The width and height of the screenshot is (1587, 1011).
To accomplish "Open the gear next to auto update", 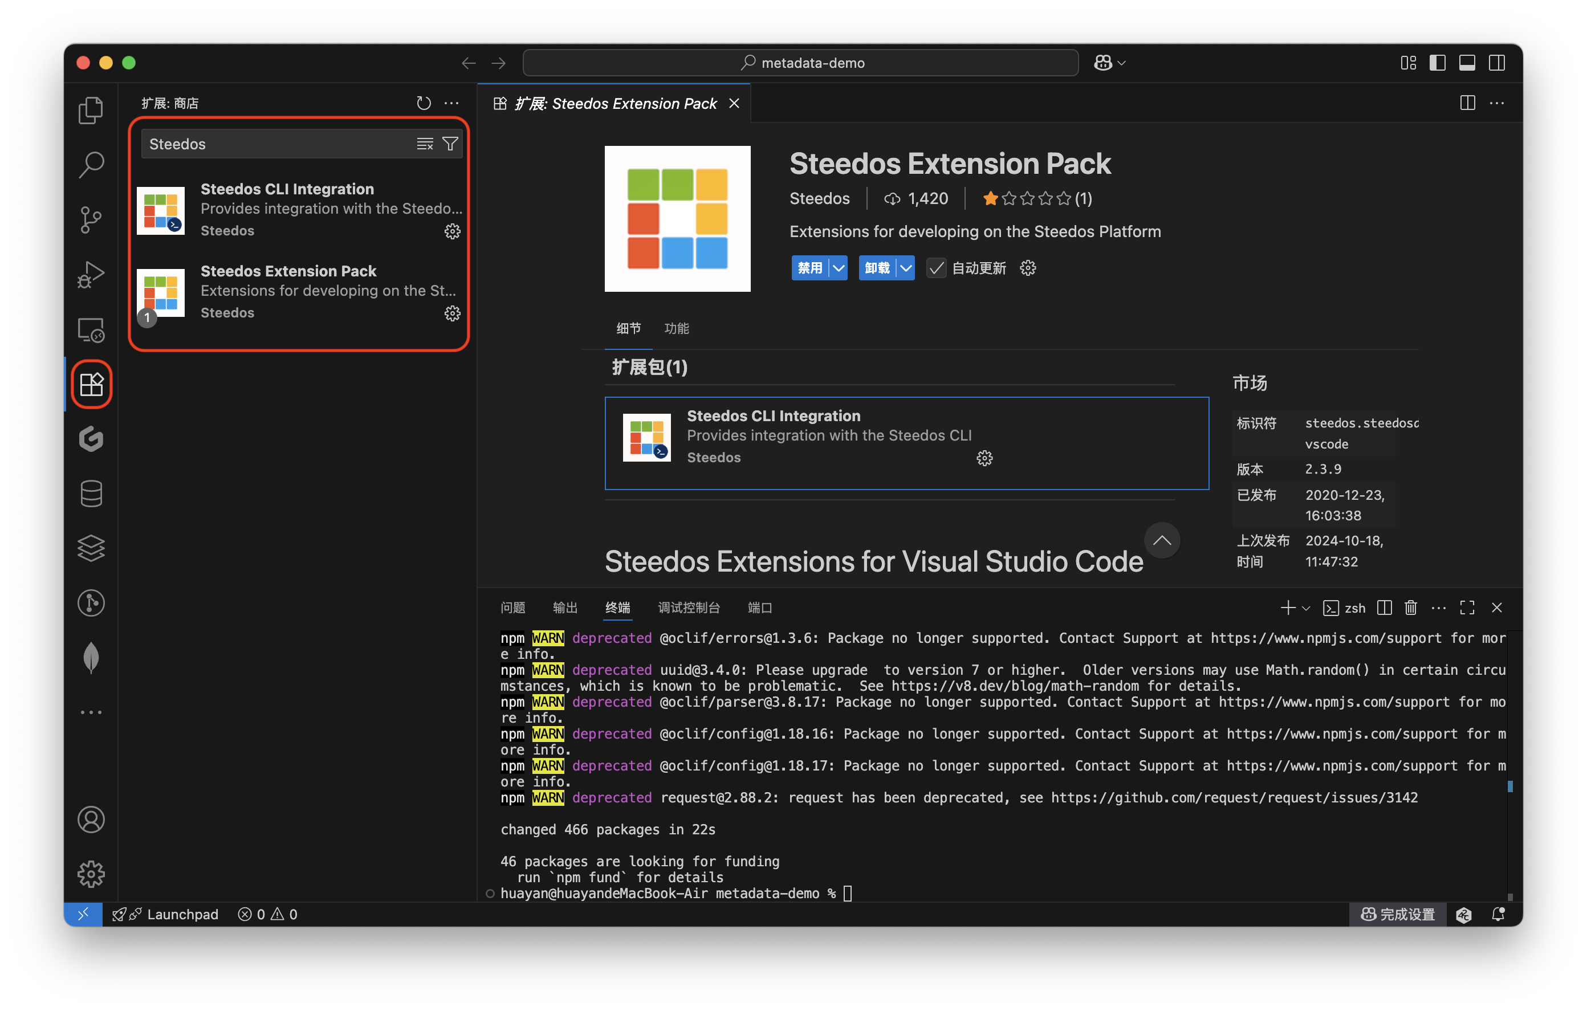I will click(1027, 268).
